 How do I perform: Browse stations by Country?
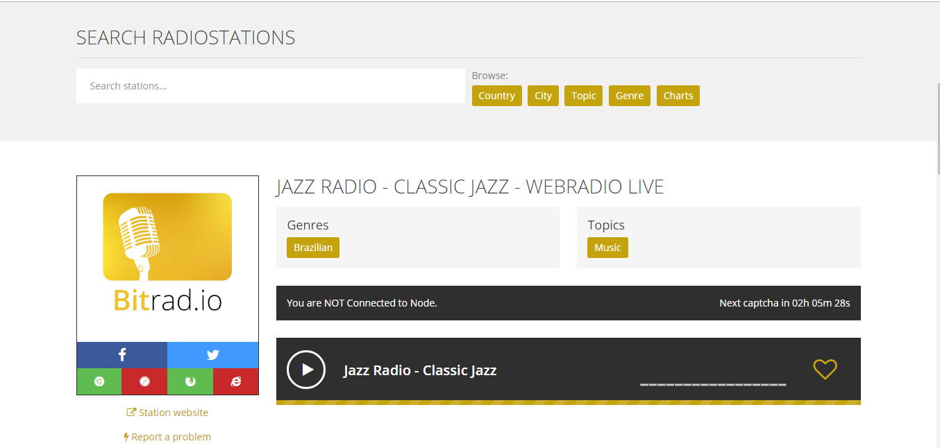(x=497, y=96)
